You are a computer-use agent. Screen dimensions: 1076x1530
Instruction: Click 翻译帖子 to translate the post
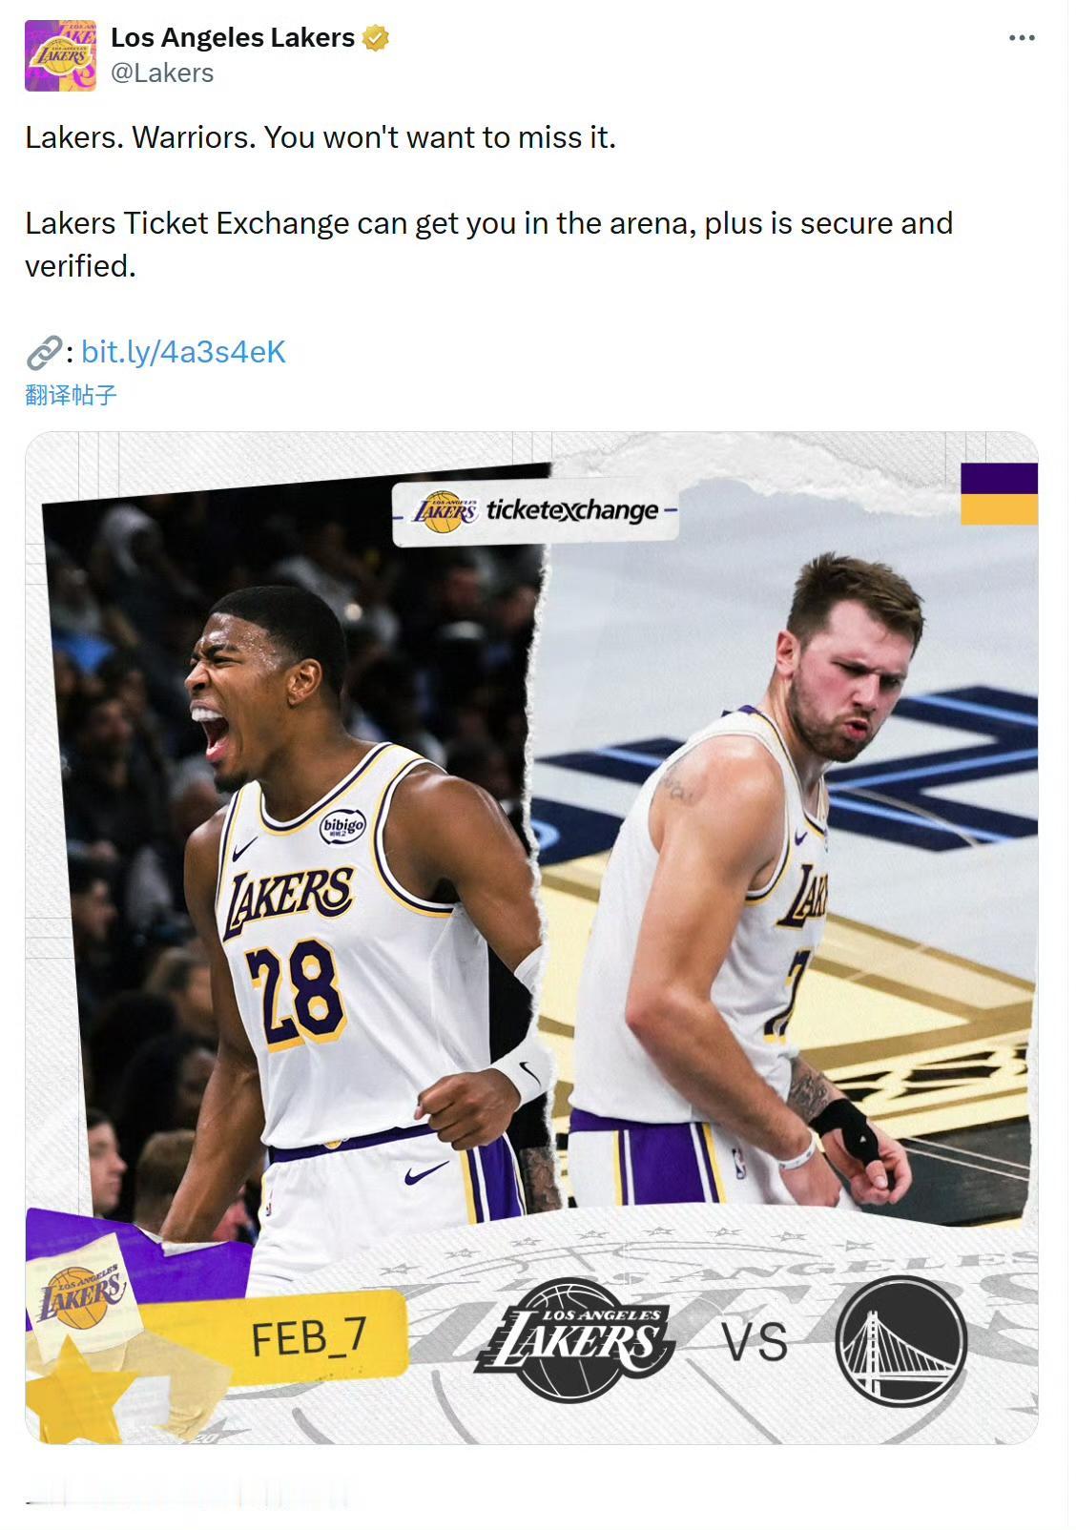click(x=72, y=395)
